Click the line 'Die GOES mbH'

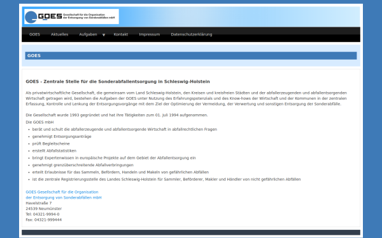(39, 122)
